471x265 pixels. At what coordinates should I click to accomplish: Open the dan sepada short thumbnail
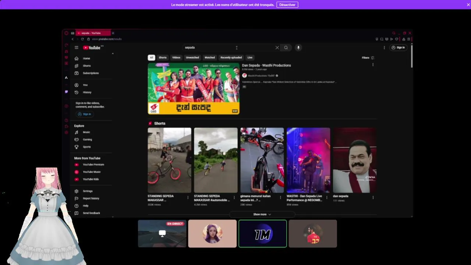pyautogui.click(x=355, y=160)
